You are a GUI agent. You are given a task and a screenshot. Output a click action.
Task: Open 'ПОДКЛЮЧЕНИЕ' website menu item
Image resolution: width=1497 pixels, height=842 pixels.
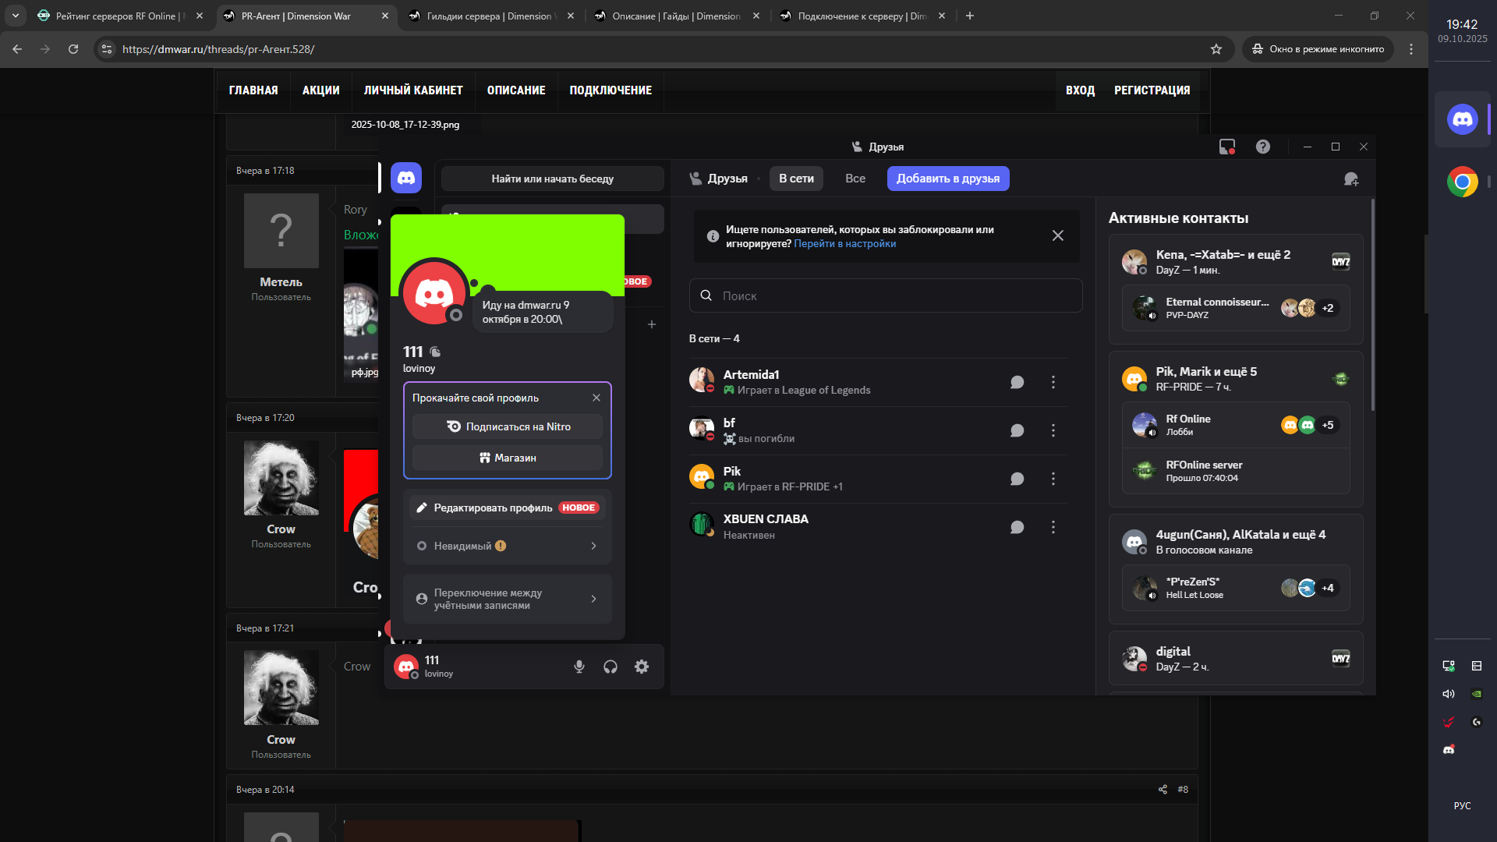(x=610, y=90)
